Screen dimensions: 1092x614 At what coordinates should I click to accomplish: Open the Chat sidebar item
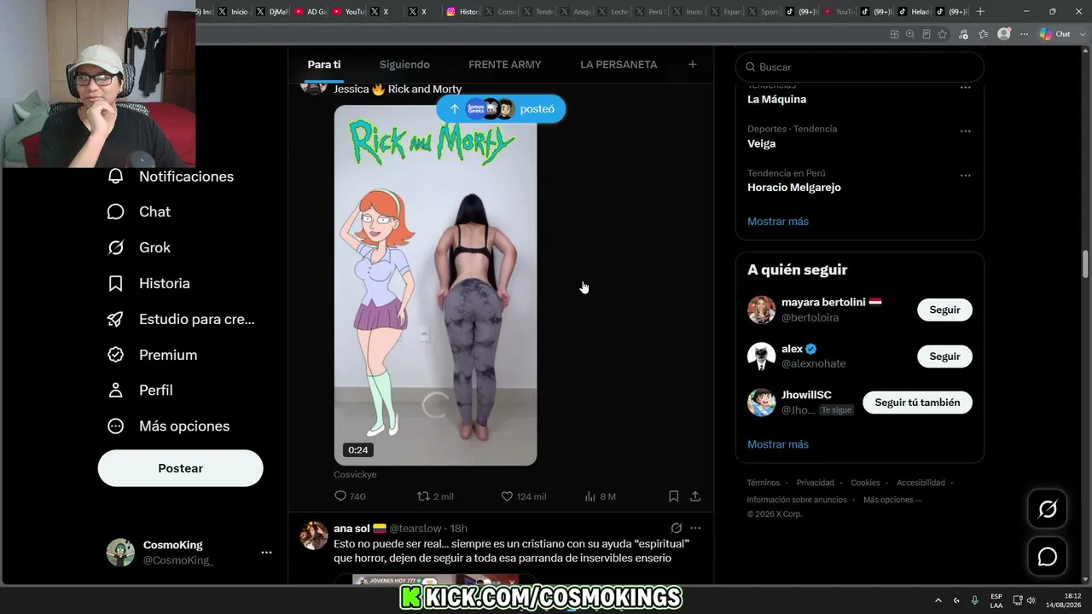point(138,211)
